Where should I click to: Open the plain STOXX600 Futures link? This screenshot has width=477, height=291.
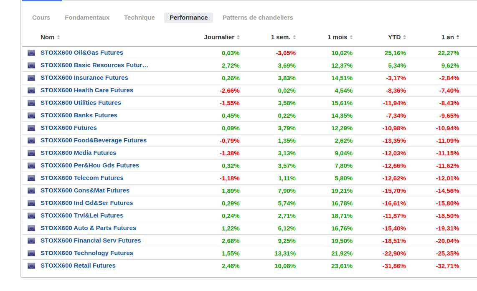click(x=69, y=128)
